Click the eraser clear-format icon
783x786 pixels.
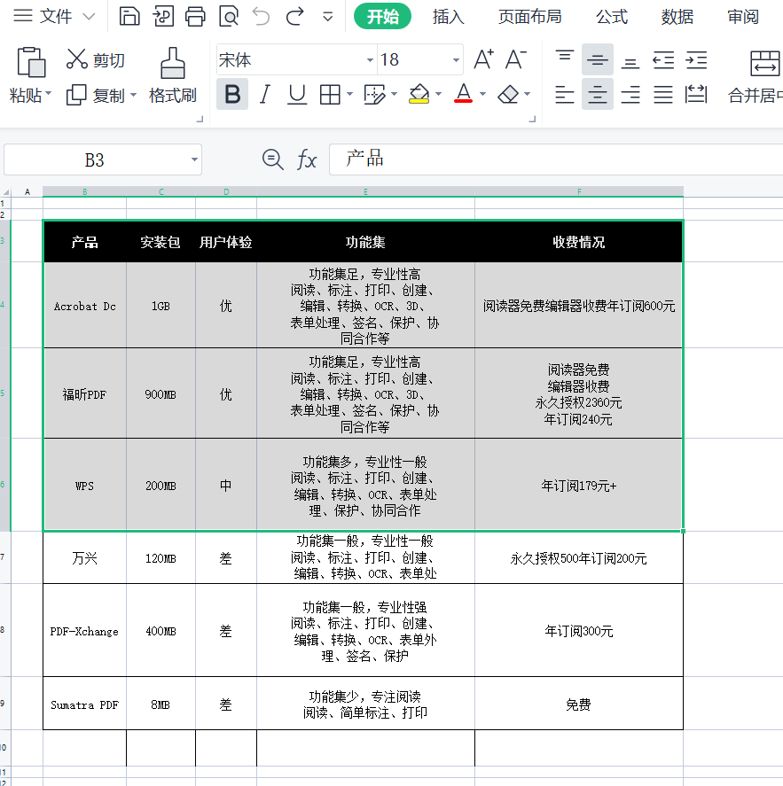coord(508,94)
